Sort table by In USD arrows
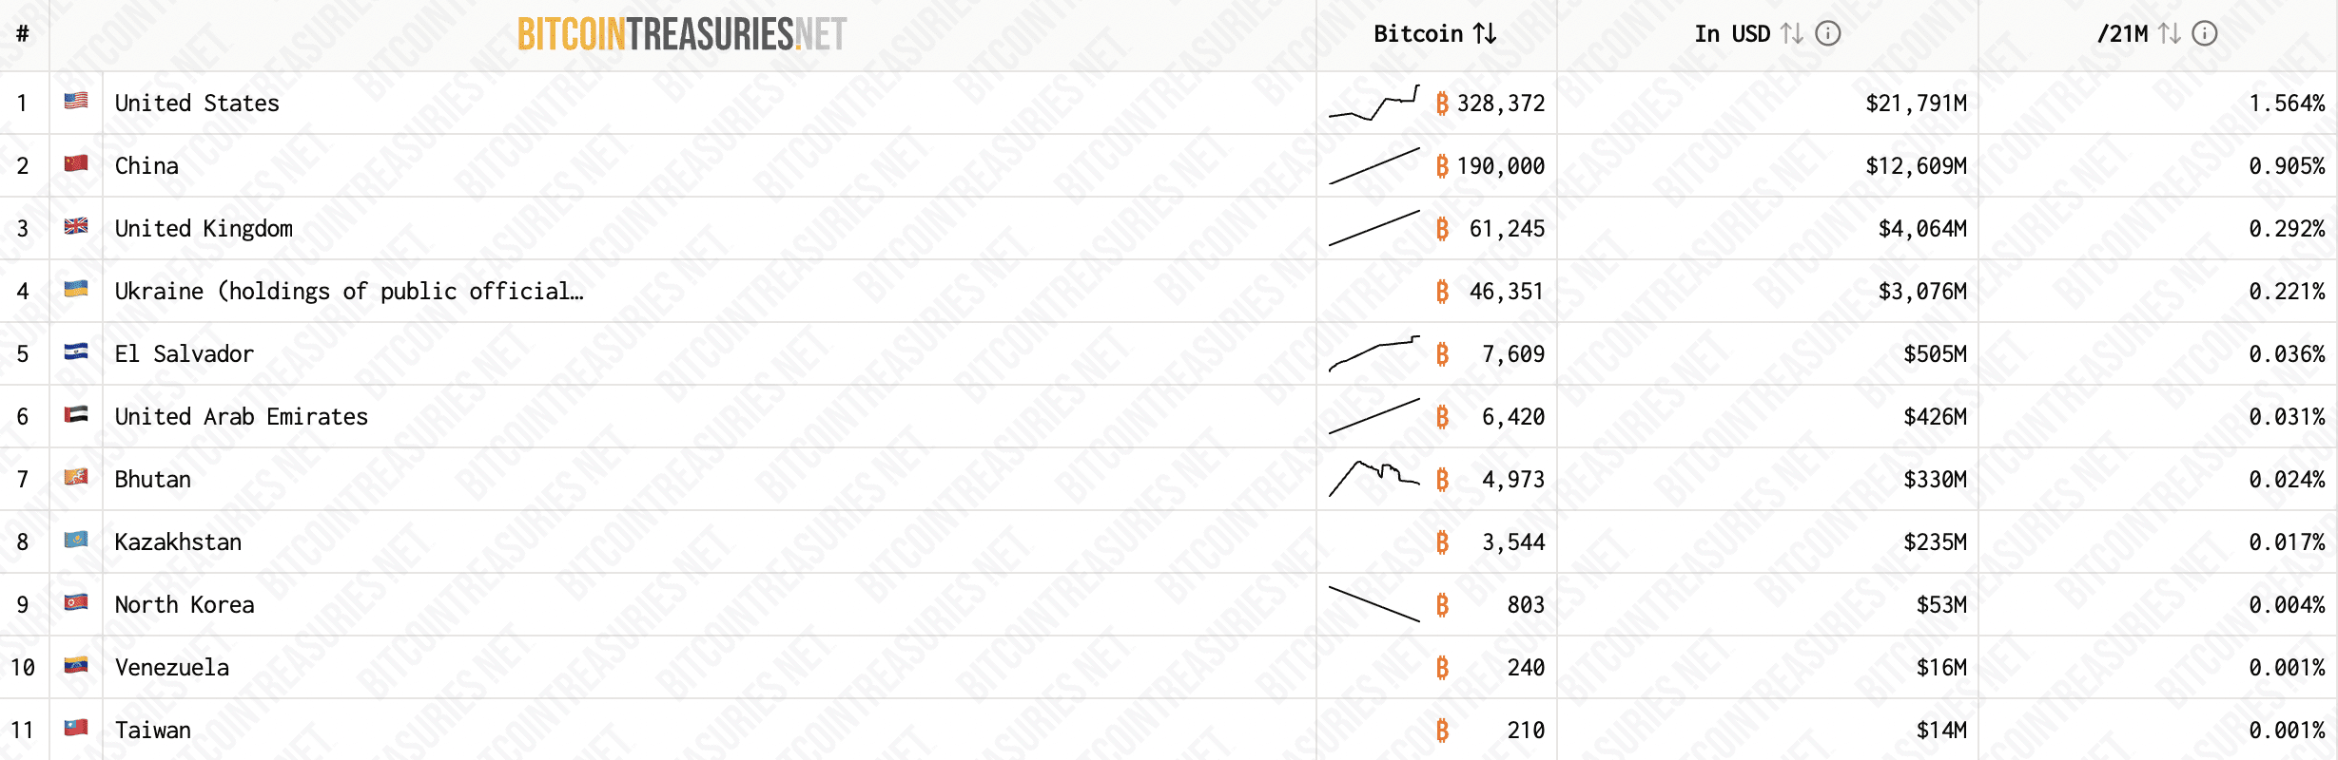 [1792, 34]
